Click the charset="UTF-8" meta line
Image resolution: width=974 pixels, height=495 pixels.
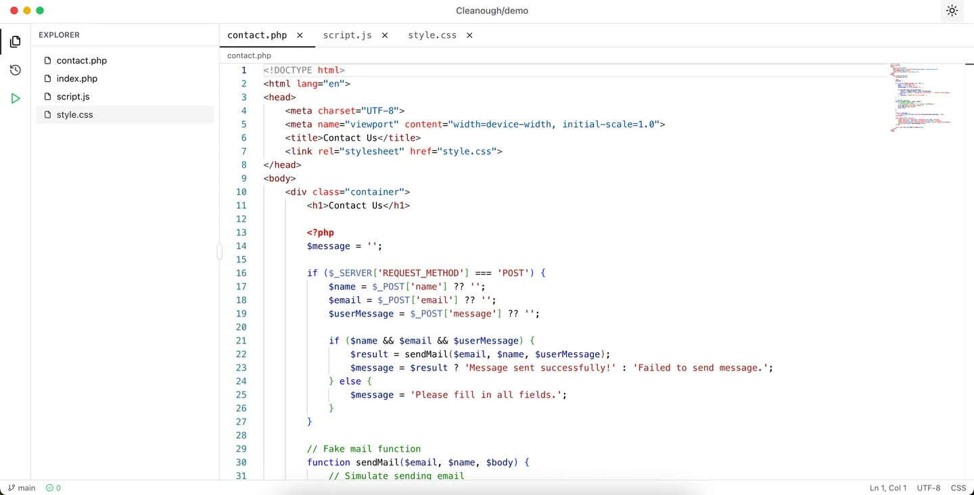pos(345,111)
